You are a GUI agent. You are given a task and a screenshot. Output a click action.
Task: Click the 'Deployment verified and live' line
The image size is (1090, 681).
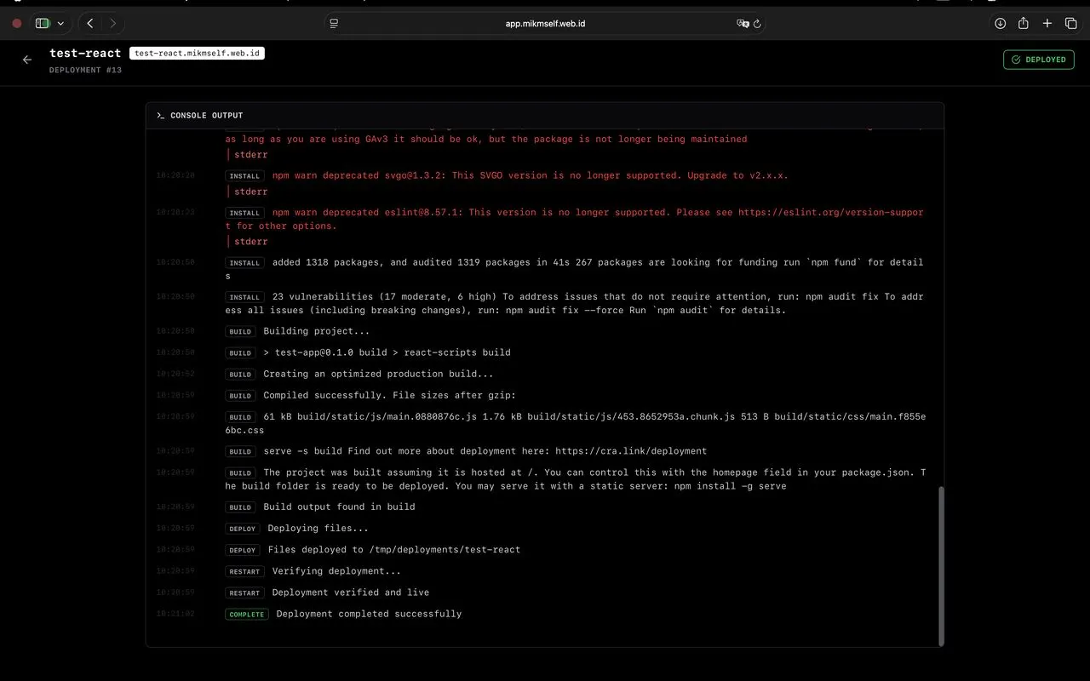351,592
